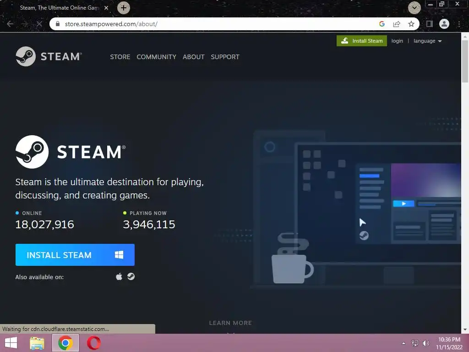Image resolution: width=469 pixels, height=352 pixels.
Task: Click the forward navigation arrow
Action: 25,24
